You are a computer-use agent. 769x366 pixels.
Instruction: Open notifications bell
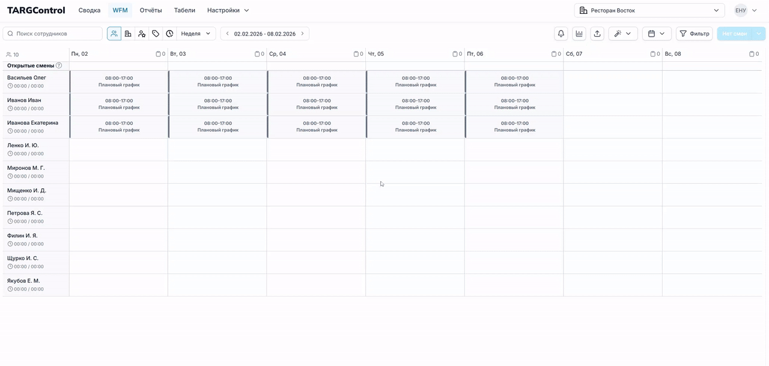[x=561, y=34]
